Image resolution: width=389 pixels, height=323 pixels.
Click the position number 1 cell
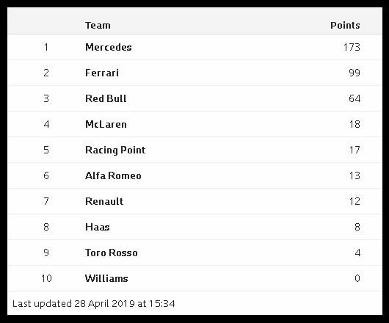[46, 47]
